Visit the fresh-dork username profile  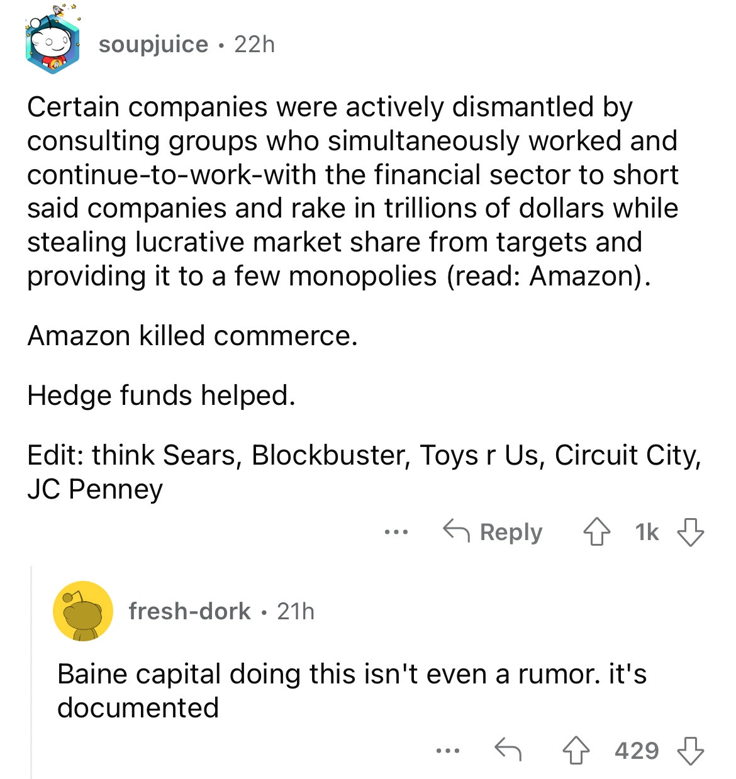click(x=189, y=611)
